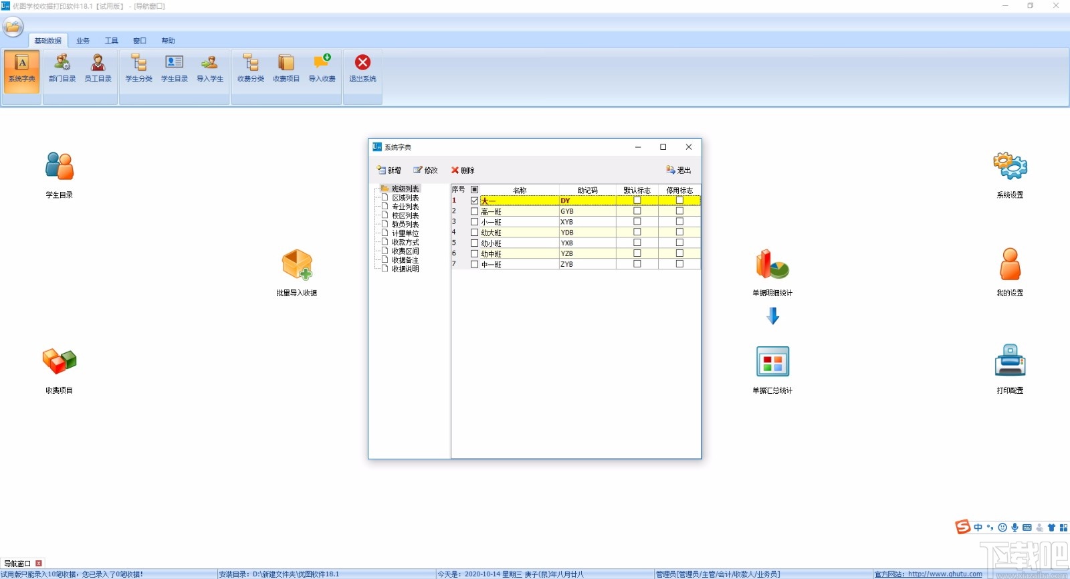Open 学生目录 shortcut on the navigation pane

click(60, 175)
